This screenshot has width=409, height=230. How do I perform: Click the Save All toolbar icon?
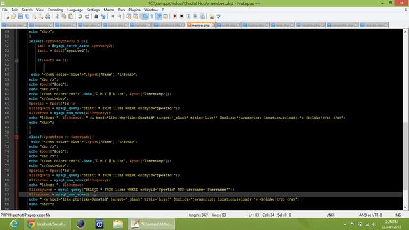pos(27,16)
